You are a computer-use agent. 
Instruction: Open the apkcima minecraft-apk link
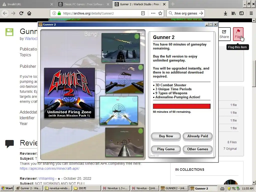[49, 168]
